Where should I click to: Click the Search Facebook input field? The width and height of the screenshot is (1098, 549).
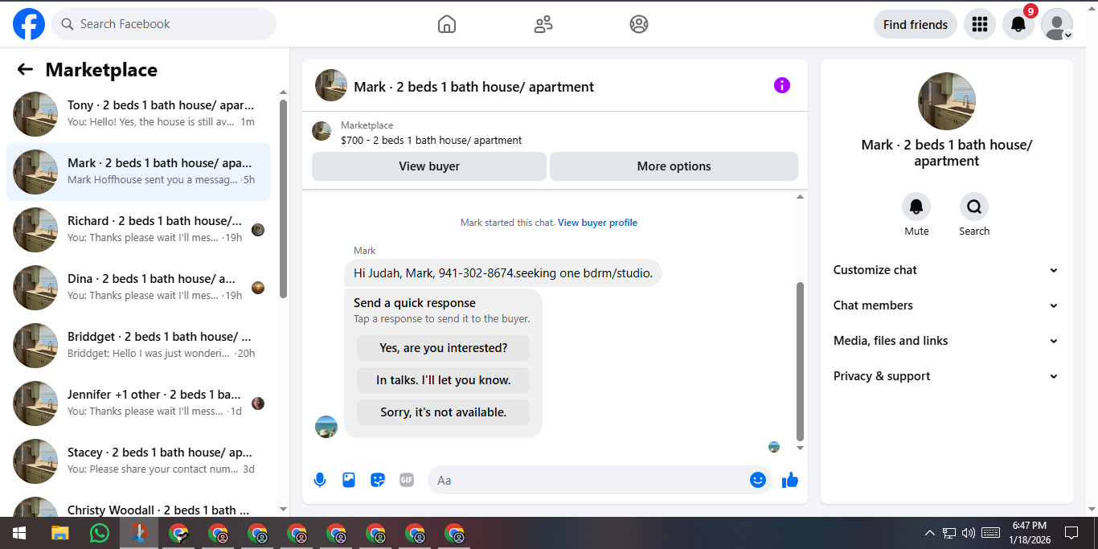pyautogui.click(x=164, y=24)
